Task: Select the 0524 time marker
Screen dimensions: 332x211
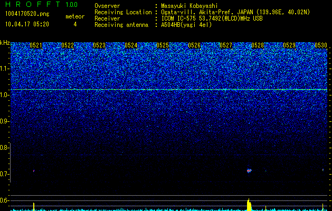Action: tap(131, 45)
